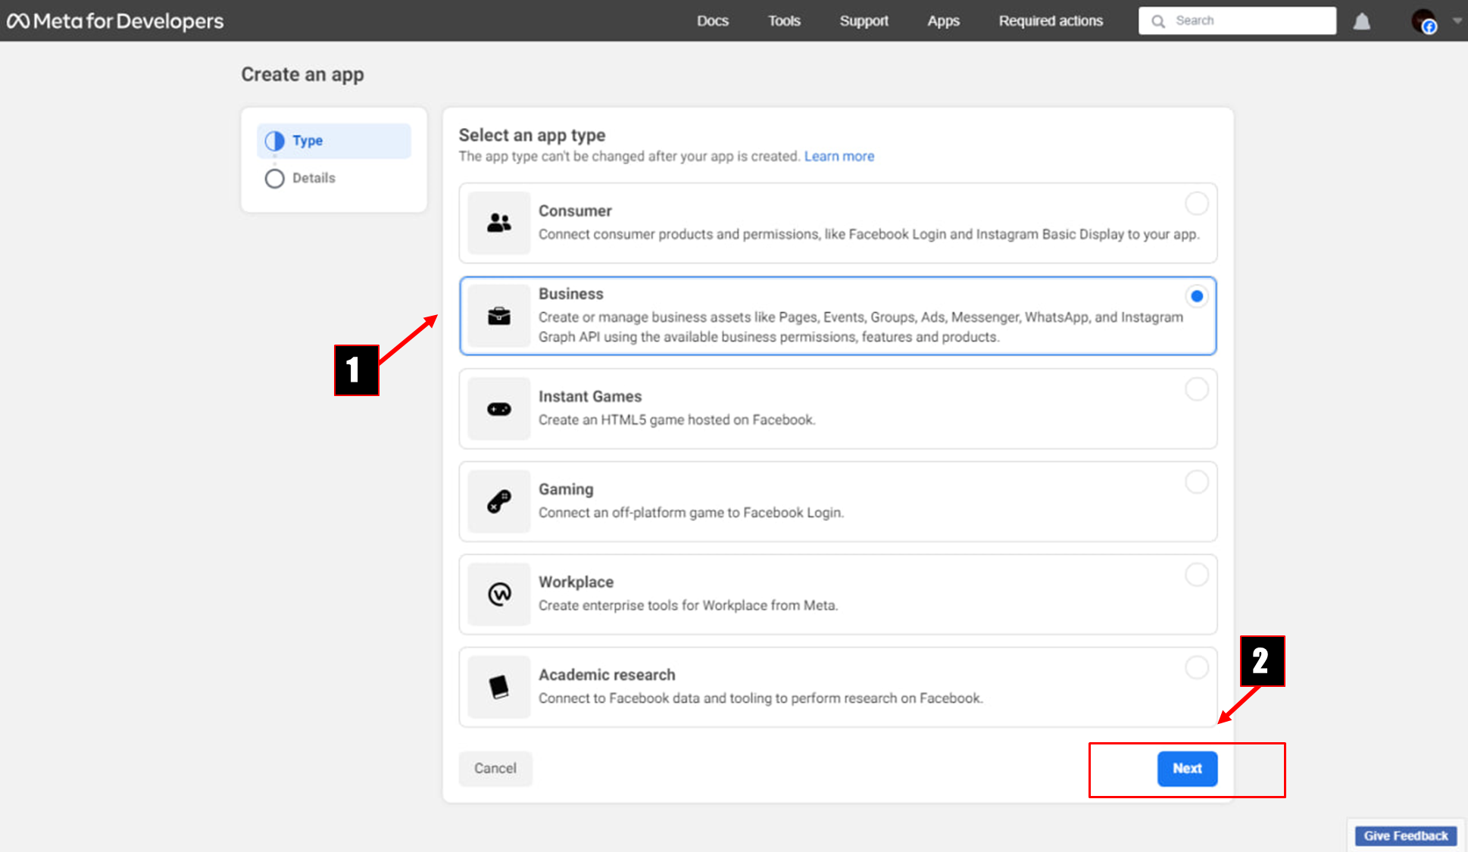This screenshot has height=852, width=1468.
Task: Click the Business briefcase icon
Action: tap(498, 316)
